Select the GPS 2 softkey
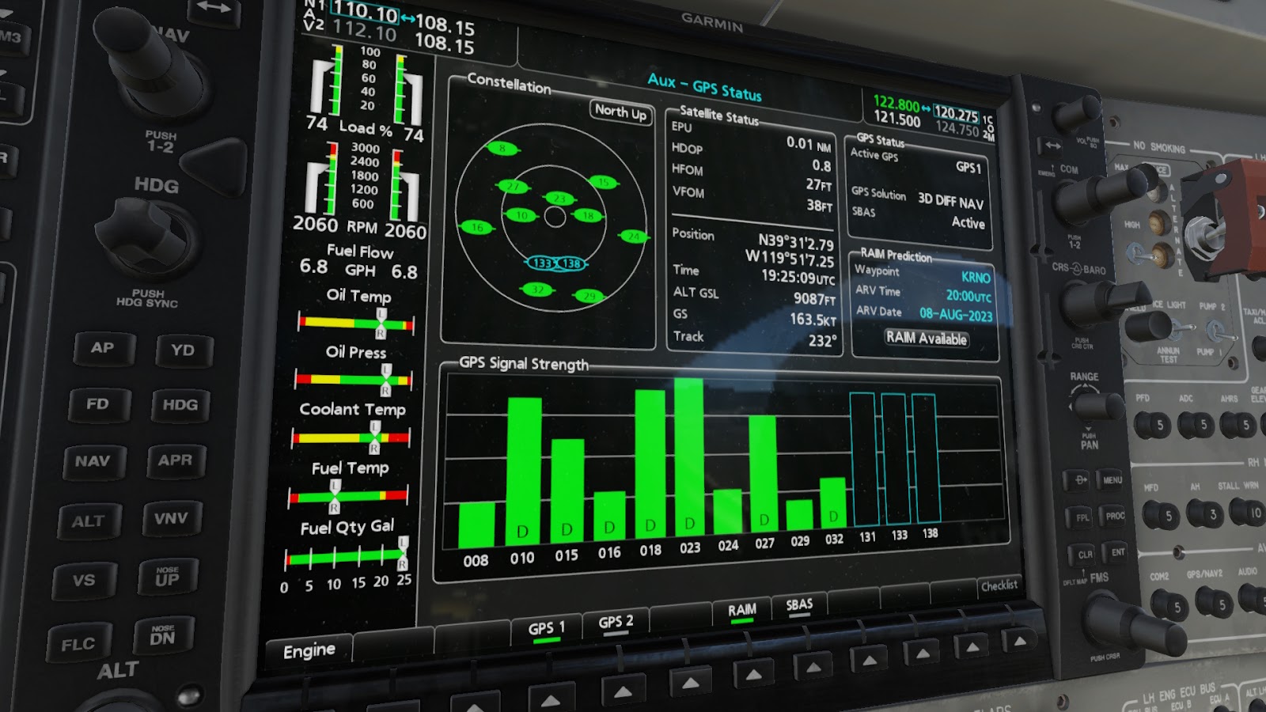Screen dimensions: 1266x712 click(616, 622)
